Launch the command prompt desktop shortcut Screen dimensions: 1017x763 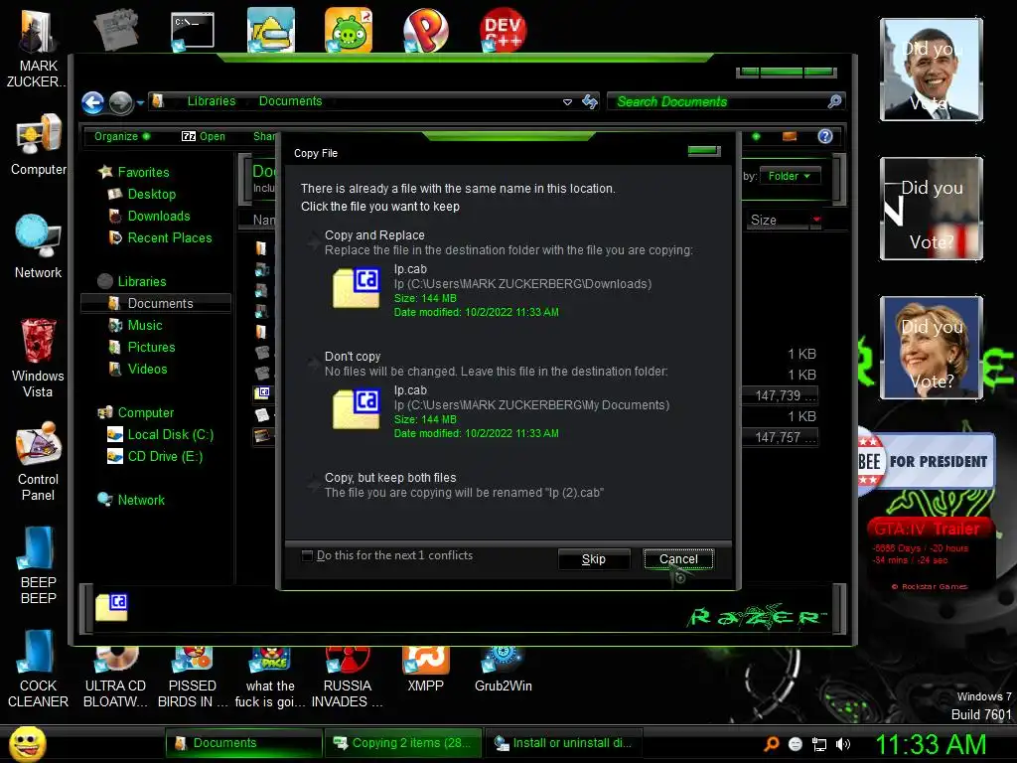192,31
